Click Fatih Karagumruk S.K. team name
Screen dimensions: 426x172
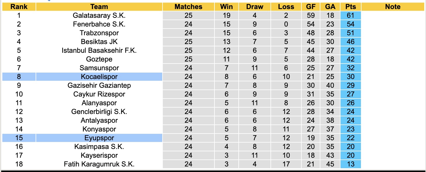click(x=99, y=164)
